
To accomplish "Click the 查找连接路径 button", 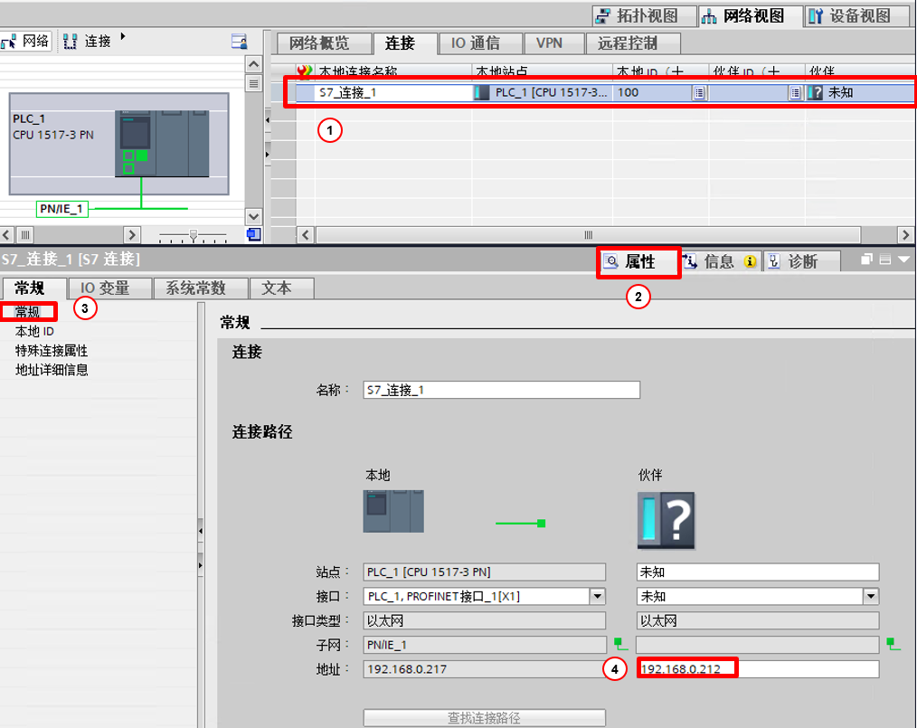I will coord(485,717).
